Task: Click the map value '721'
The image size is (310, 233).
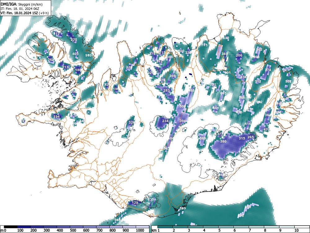Action: tap(213, 85)
